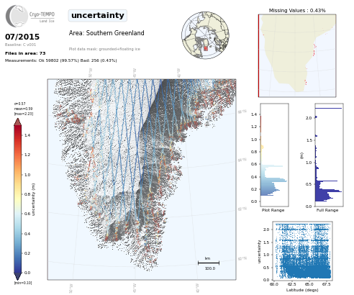Click the uncertainty versus Latitude scatter plot
The height and width of the screenshot is (295, 354).
pyautogui.click(x=302, y=251)
